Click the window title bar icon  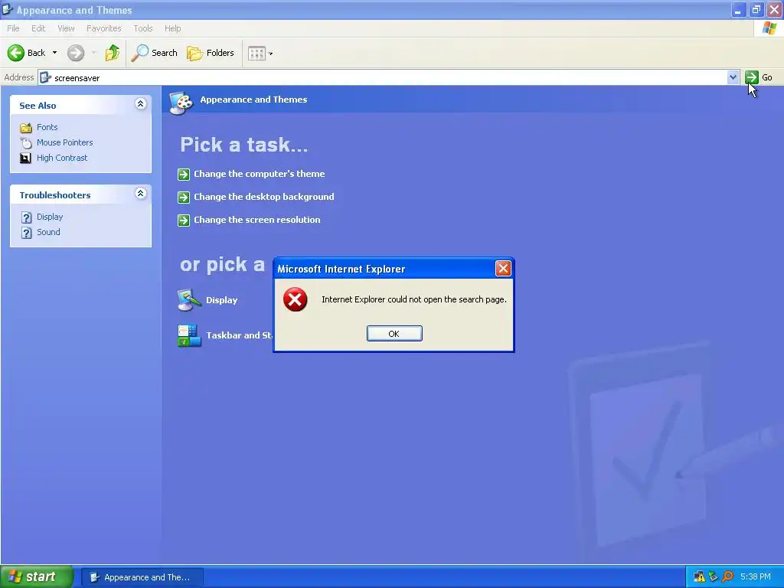coord(8,9)
